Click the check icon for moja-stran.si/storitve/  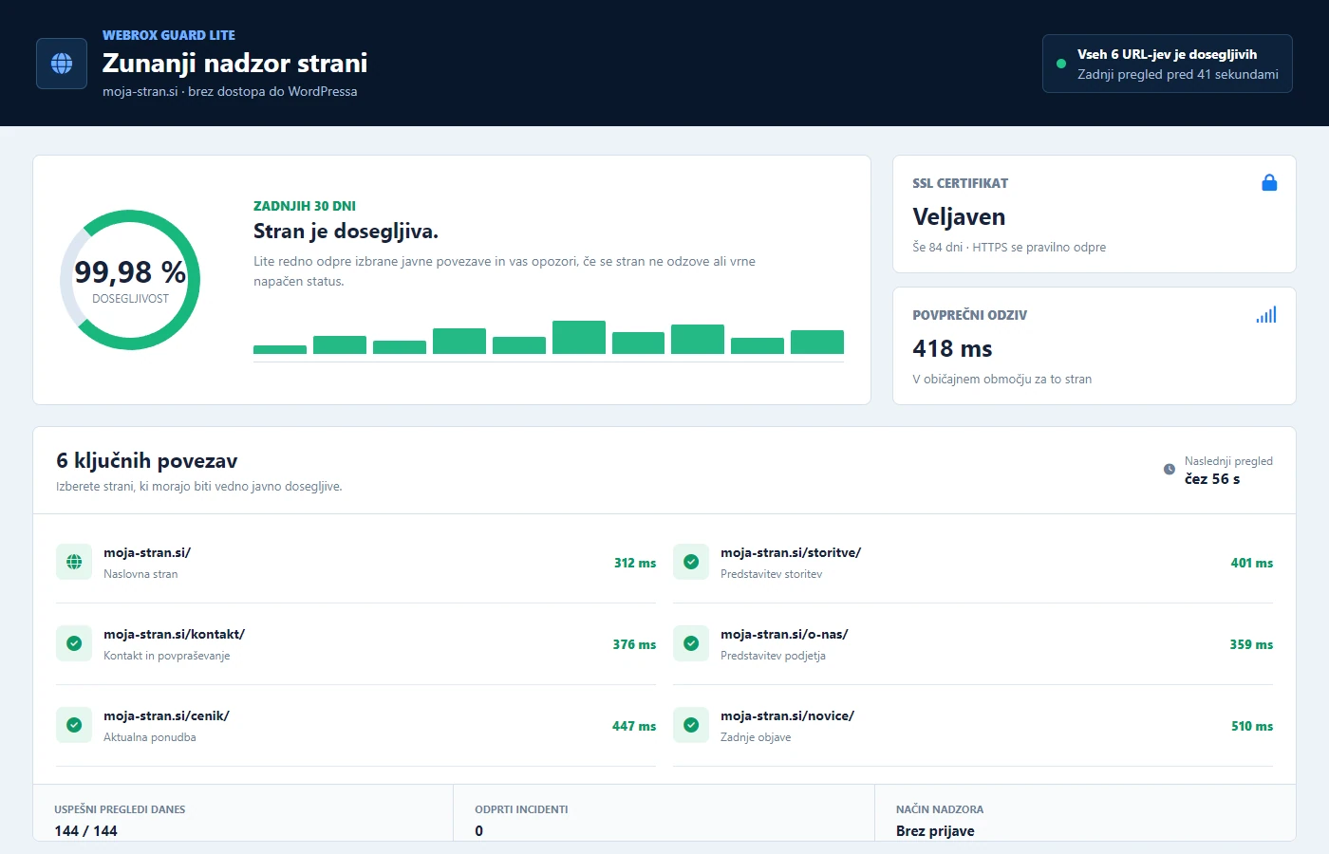tap(691, 562)
